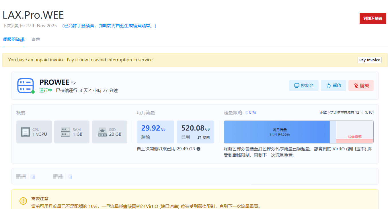Select the 伺服器資訊 tab
The image size is (388, 209).
tap(13, 39)
